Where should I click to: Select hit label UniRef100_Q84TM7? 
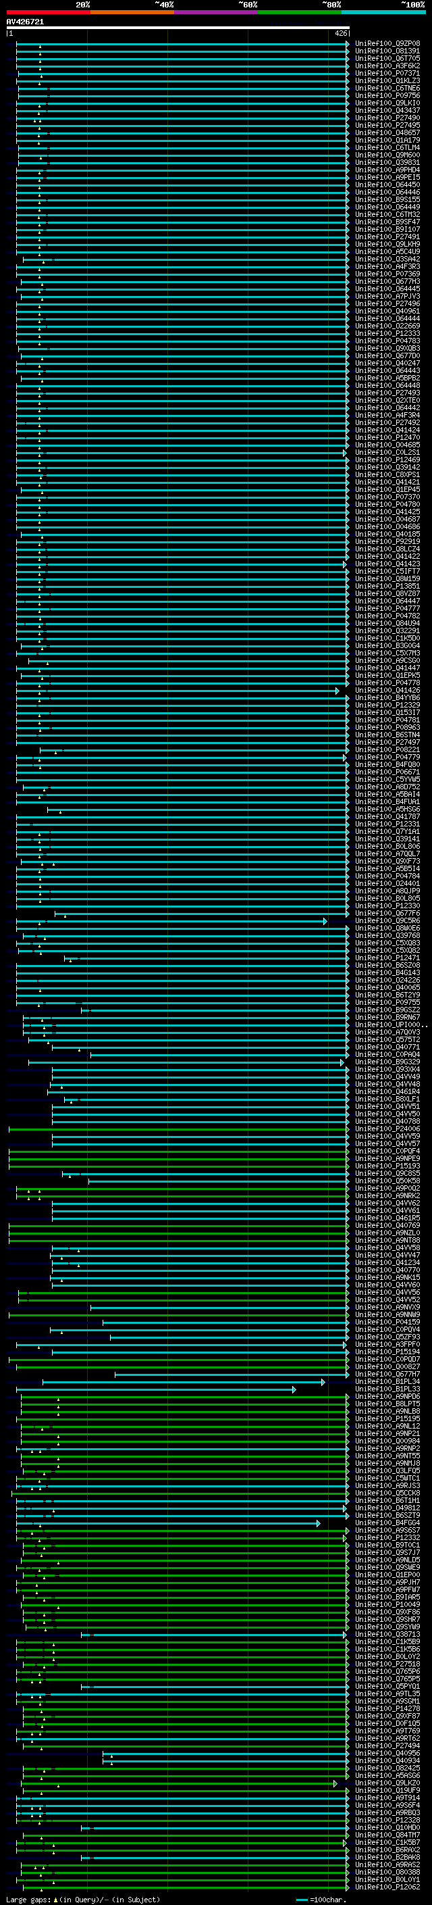pos(387,1835)
